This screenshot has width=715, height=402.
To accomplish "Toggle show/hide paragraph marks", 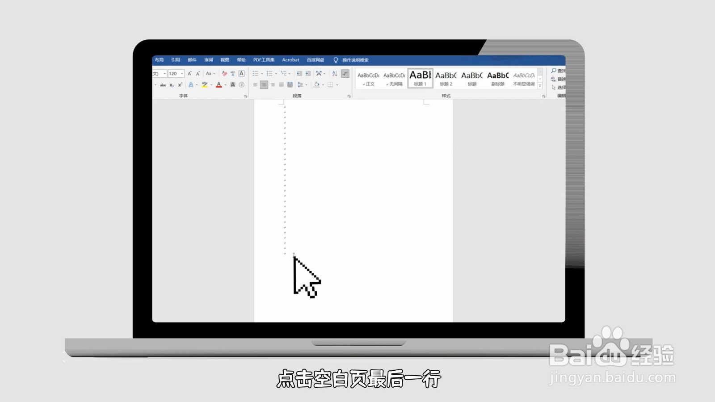I will 345,74.
